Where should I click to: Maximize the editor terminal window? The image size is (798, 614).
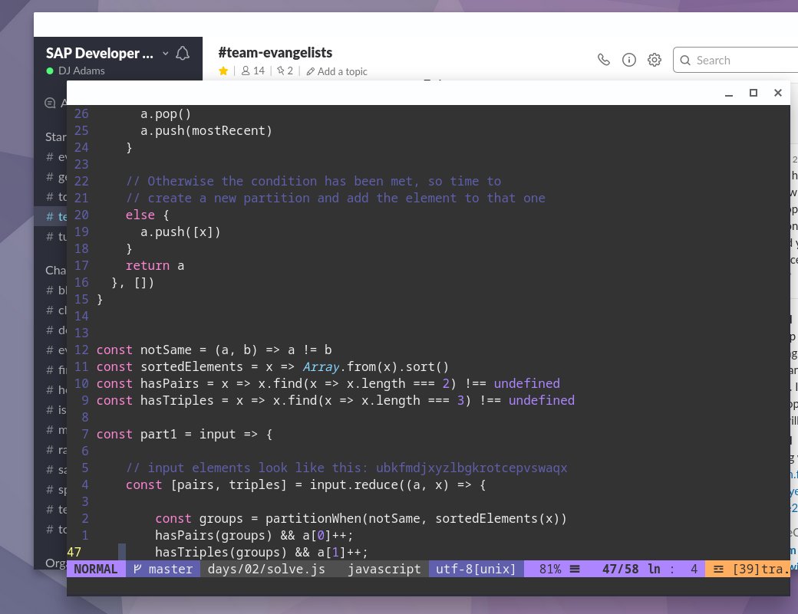tap(753, 93)
